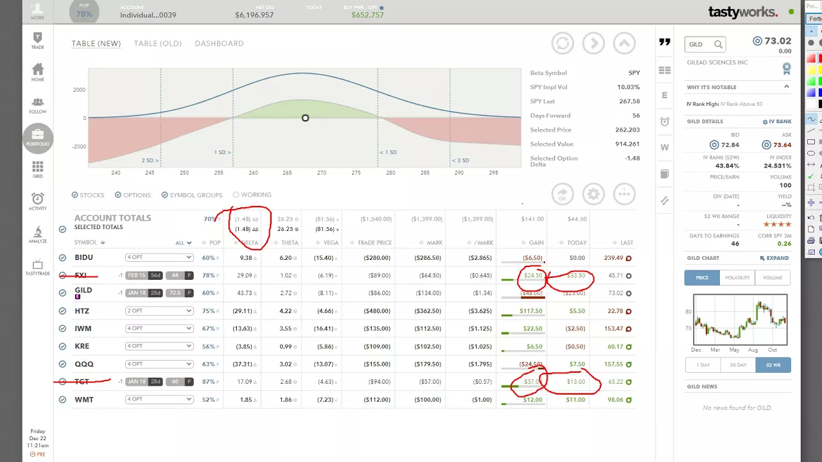Click the share arrow circle button
Image resolution: width=822 pixels, height=462 pixels.
tap(563, 194)
